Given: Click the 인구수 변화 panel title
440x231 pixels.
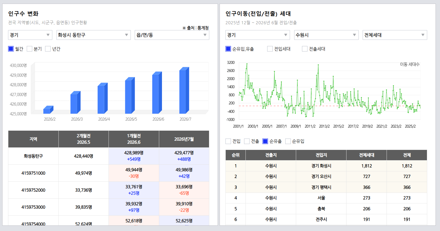Looking at the screenshot, I should [23, 14].
